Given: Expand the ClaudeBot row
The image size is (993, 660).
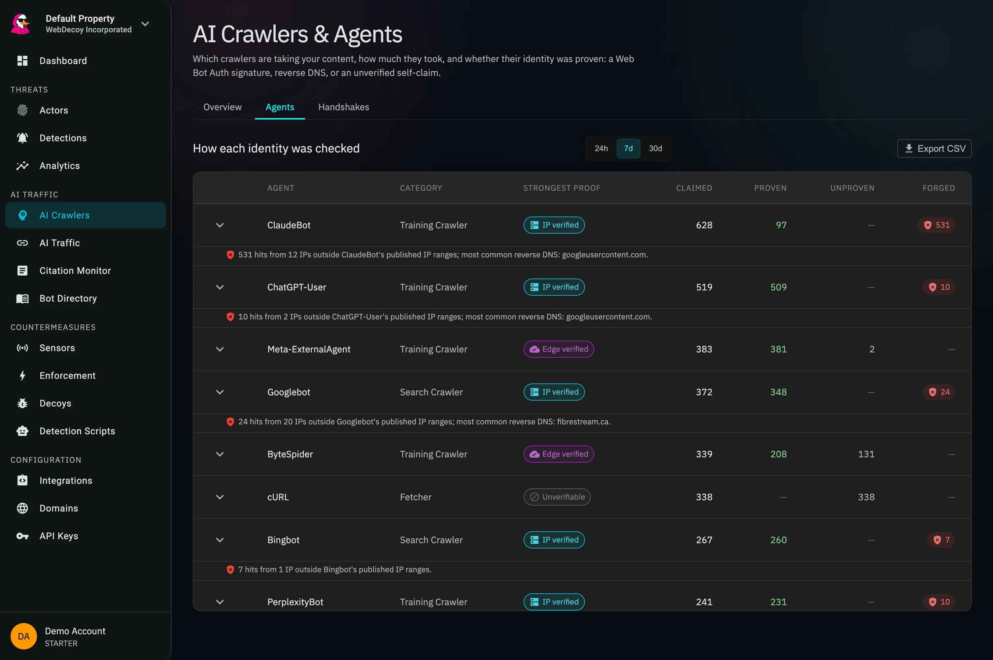Looking at the screenshot, I should [x=220, y=225].
